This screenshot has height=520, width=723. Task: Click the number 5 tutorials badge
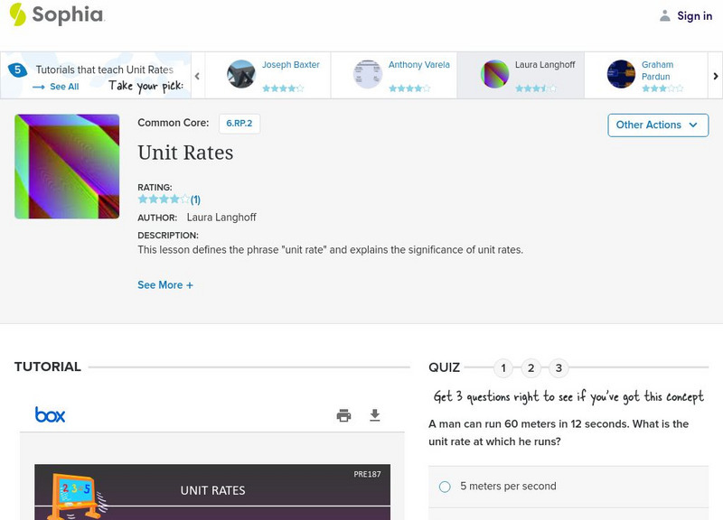[17, 70]
